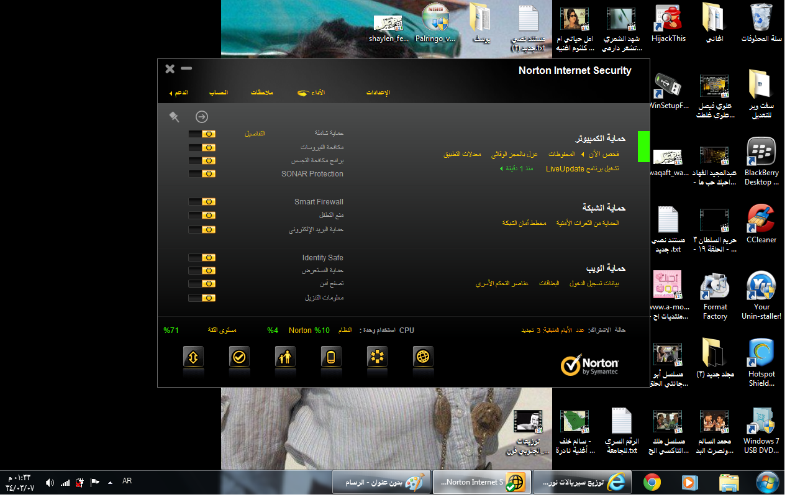Launch Google Chrome from the taskbar
Screen dimensions: 795x497
(652, 483)
